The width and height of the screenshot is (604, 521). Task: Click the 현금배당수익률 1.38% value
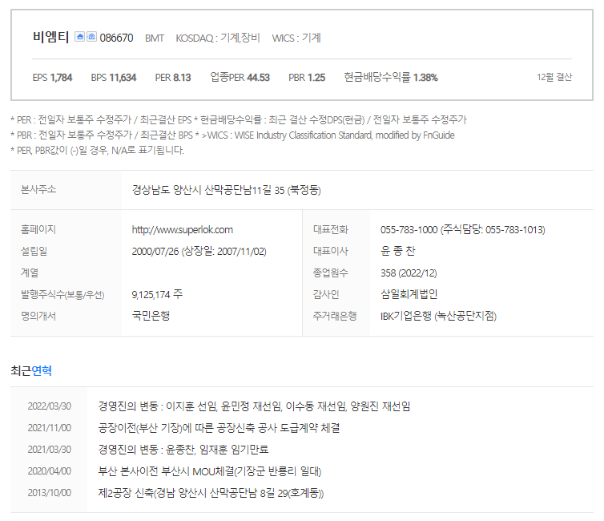point(391,78)
